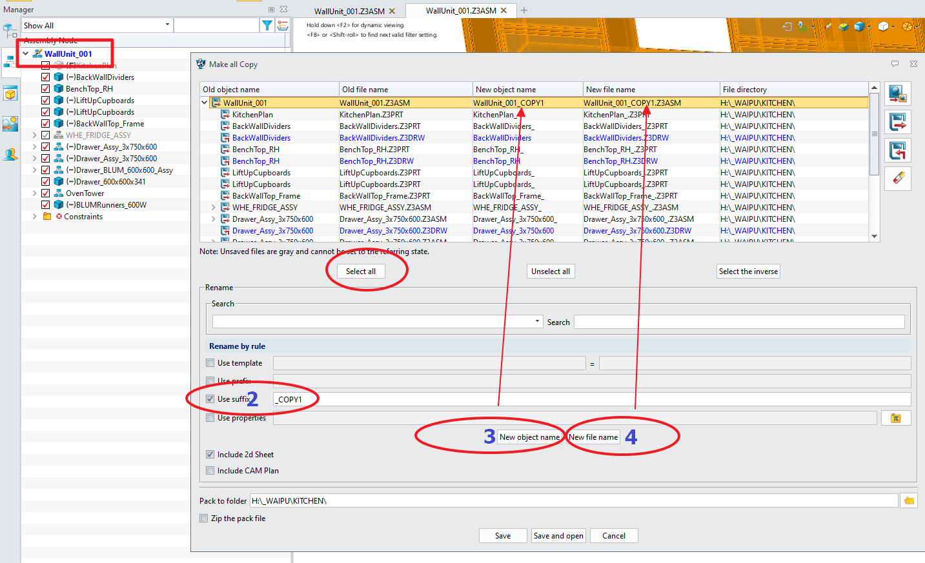Uncheck OvenTower checkbox in assembly tree

[45, 193]
